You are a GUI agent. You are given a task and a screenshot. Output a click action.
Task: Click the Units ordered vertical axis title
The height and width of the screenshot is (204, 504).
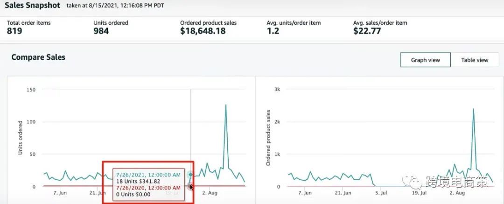pyautogui.click(x=20, y=138)
